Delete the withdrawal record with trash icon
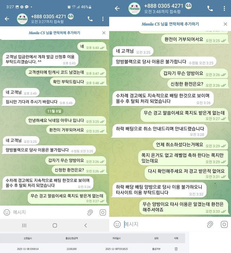 [176, 249]
